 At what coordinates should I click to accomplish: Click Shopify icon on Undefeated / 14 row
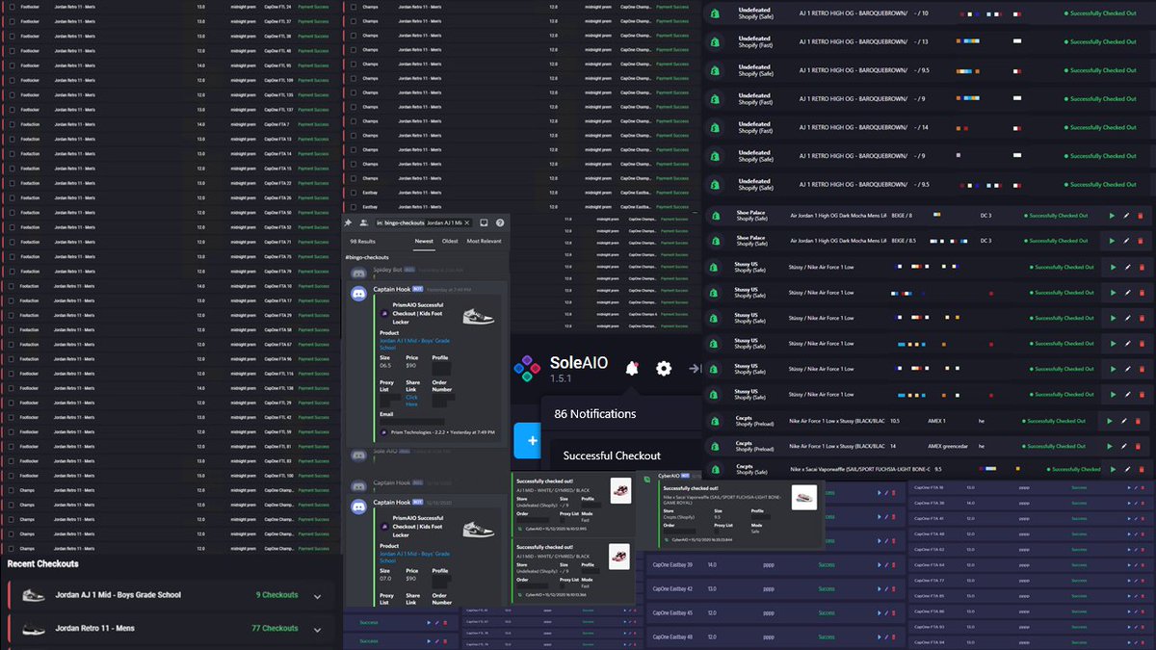(716, 127)
